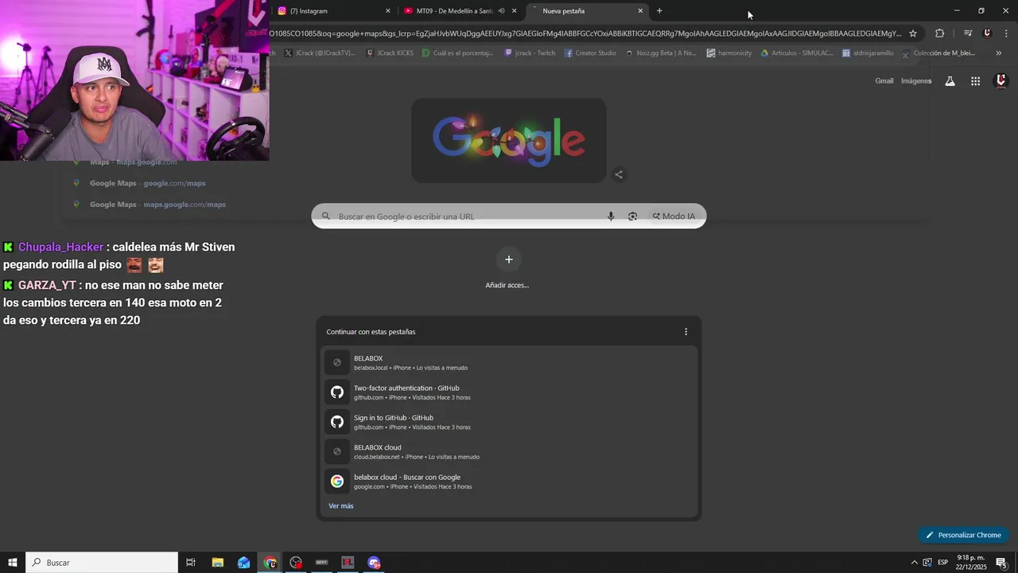Open Cuál es el porcentaj bookmark
Screen dimensions: 1018x573
[x=457, y=53]
